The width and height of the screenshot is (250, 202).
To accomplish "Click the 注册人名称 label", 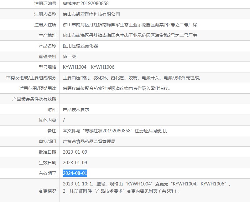I will click(45, 14).
